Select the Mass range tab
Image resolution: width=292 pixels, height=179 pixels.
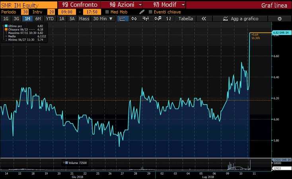pos(84,19)
